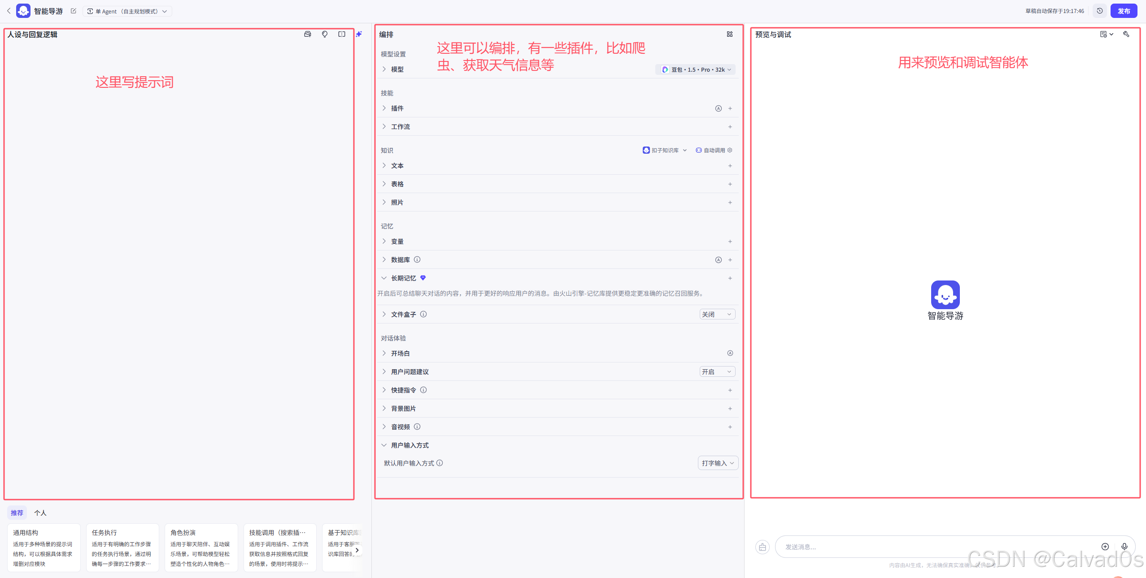Click the lightbulb icon in persona panel
1146x578 pixels.
[325, 34]
